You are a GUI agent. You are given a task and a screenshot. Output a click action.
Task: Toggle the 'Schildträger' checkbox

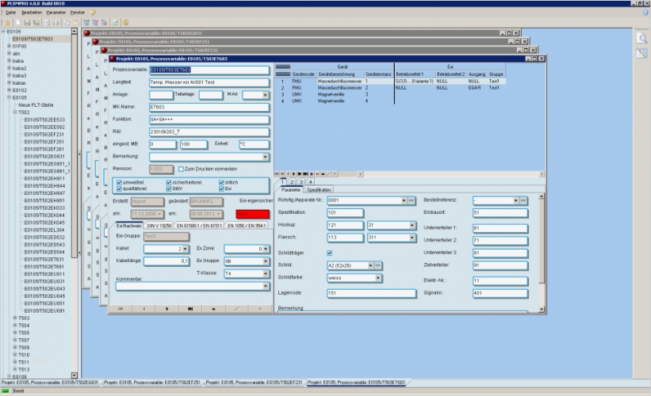click(330, 253)
